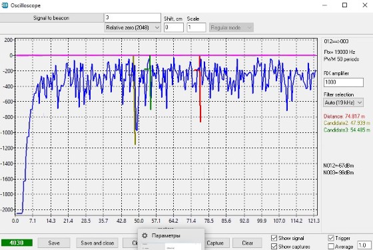This screenshot has width=373, height=250.
Task: Toggle the Trigger checkbox
Action: coord(331,238)
